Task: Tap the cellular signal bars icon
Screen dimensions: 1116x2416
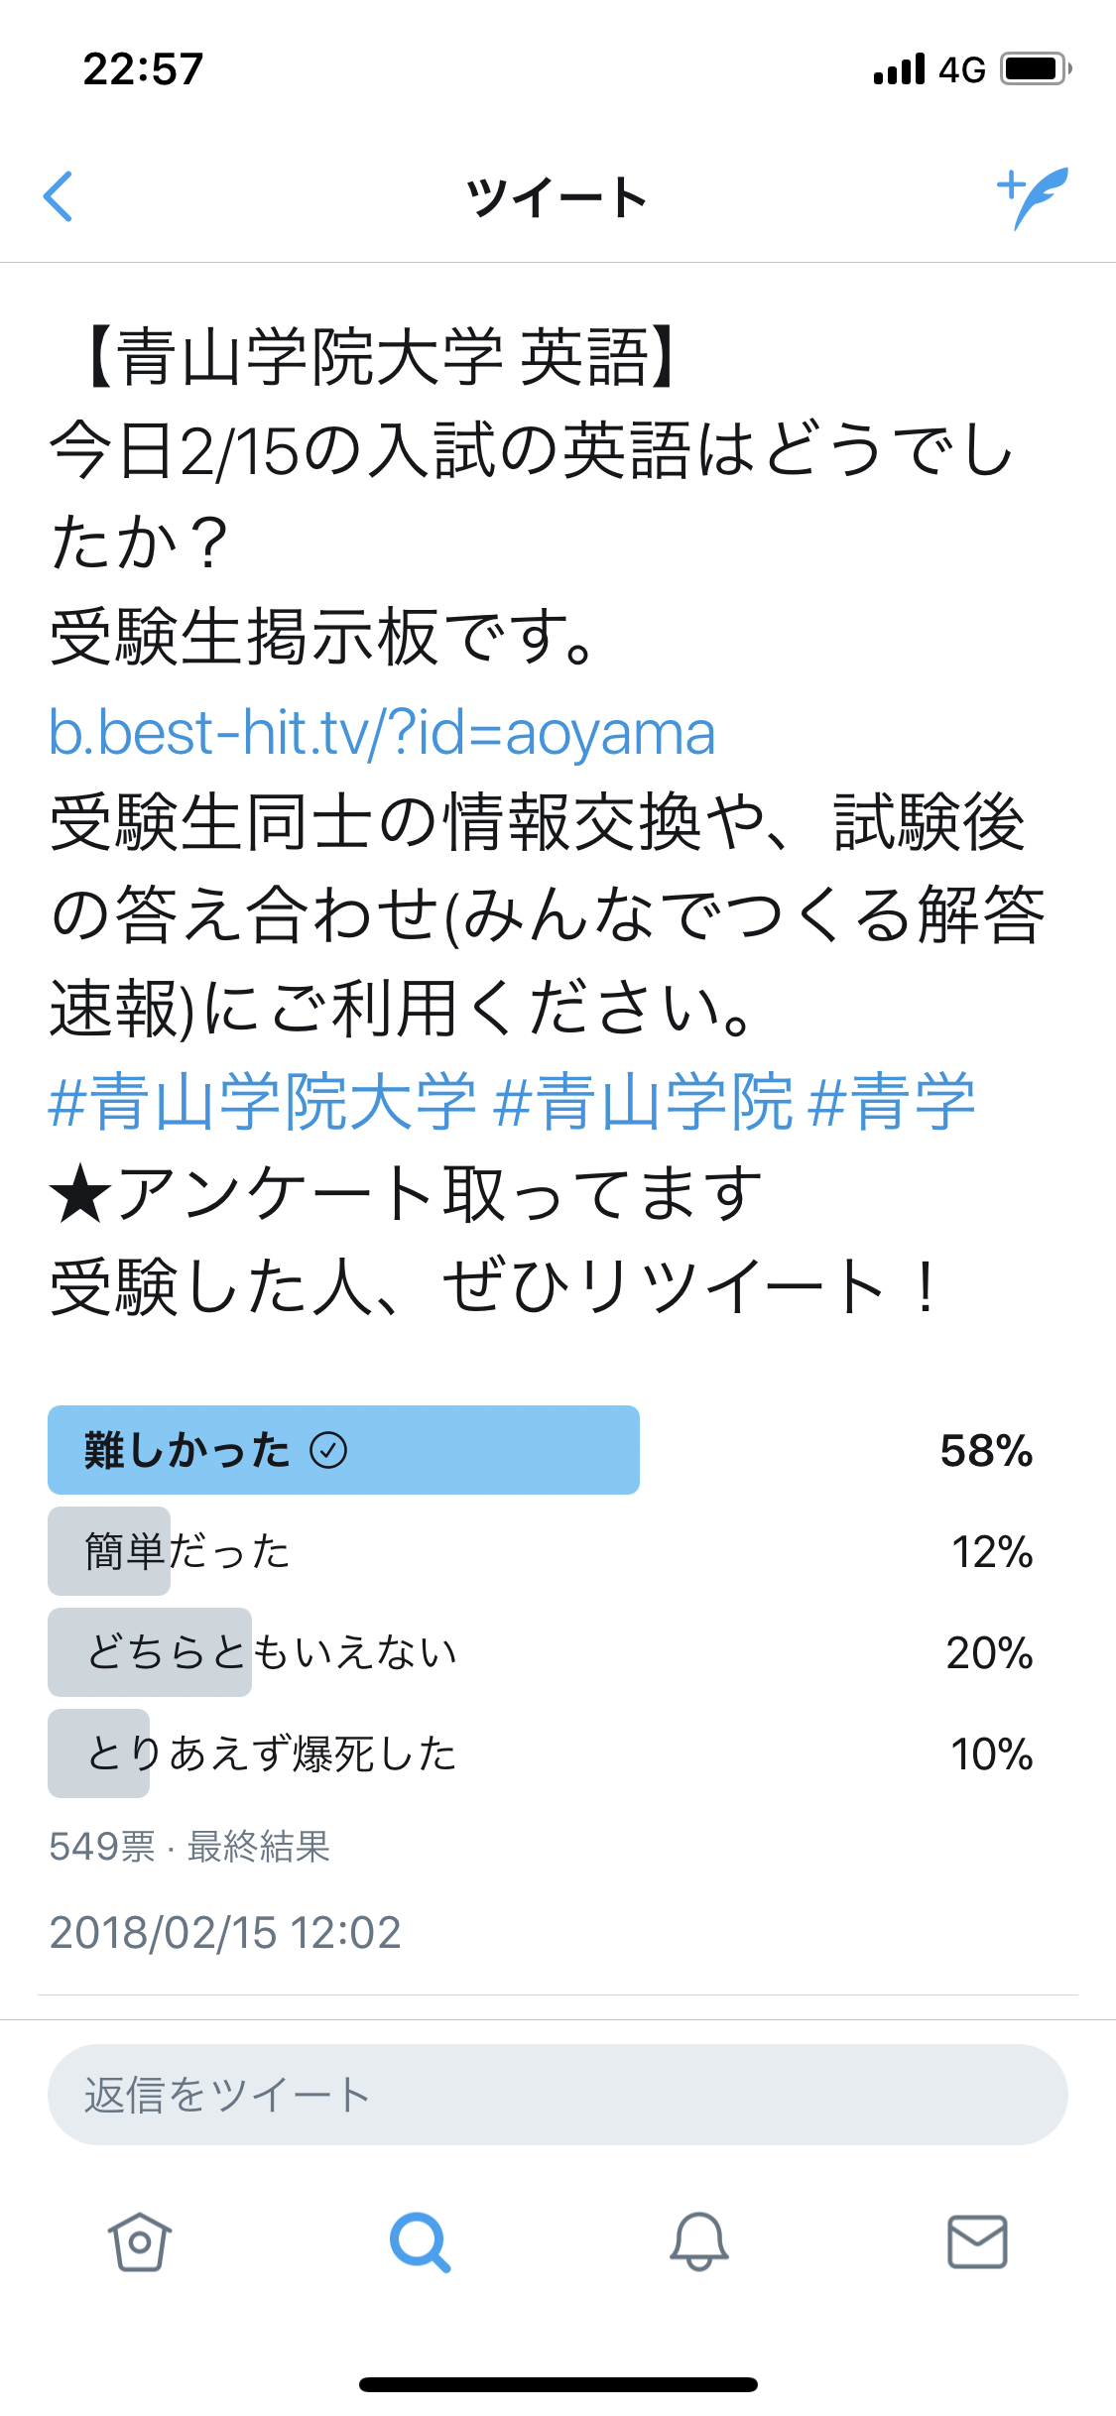Action: pos(899,69)
